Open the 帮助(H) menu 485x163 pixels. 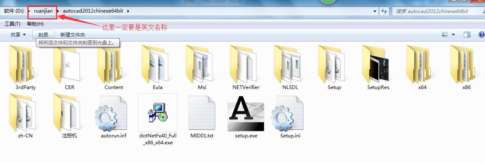pyautogui.click(x=35, y=24)
